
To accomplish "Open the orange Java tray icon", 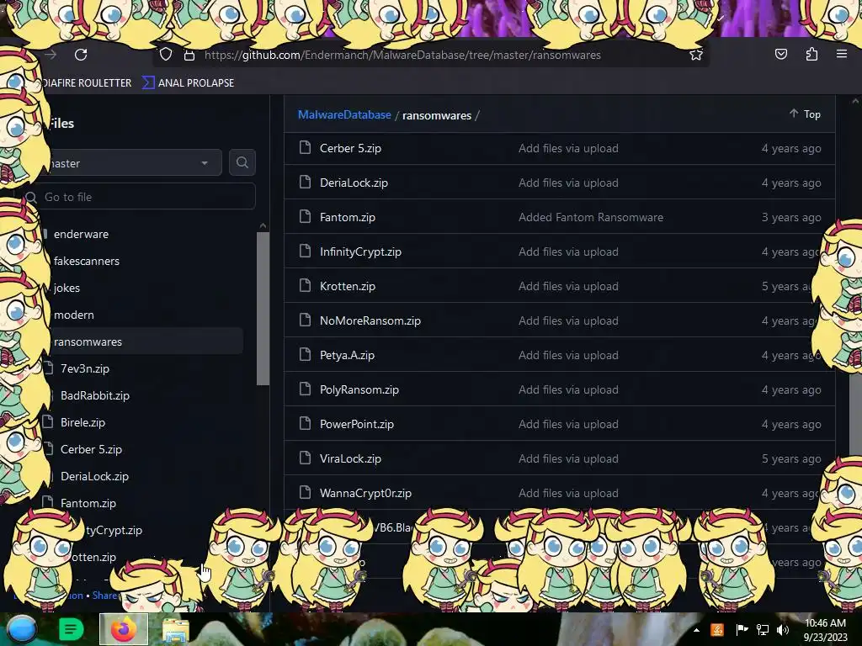I will 717,630.
